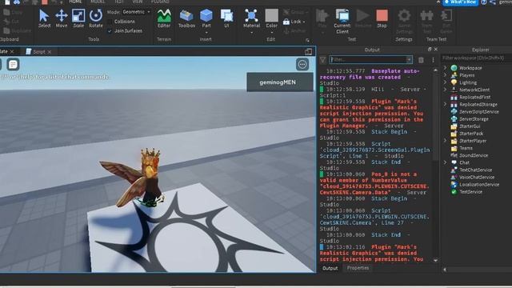Image resolution: width=512 pixels, height=288 pixels.
Task: Switch to the HOME ribbon tab
Action: tap(75, 2)
